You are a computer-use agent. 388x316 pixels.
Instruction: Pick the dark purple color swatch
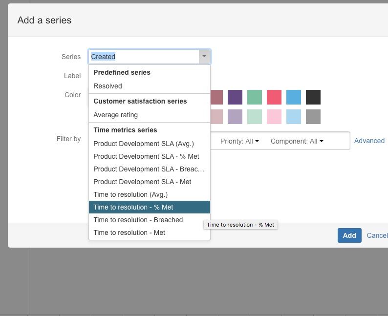[x=235, y=97]
